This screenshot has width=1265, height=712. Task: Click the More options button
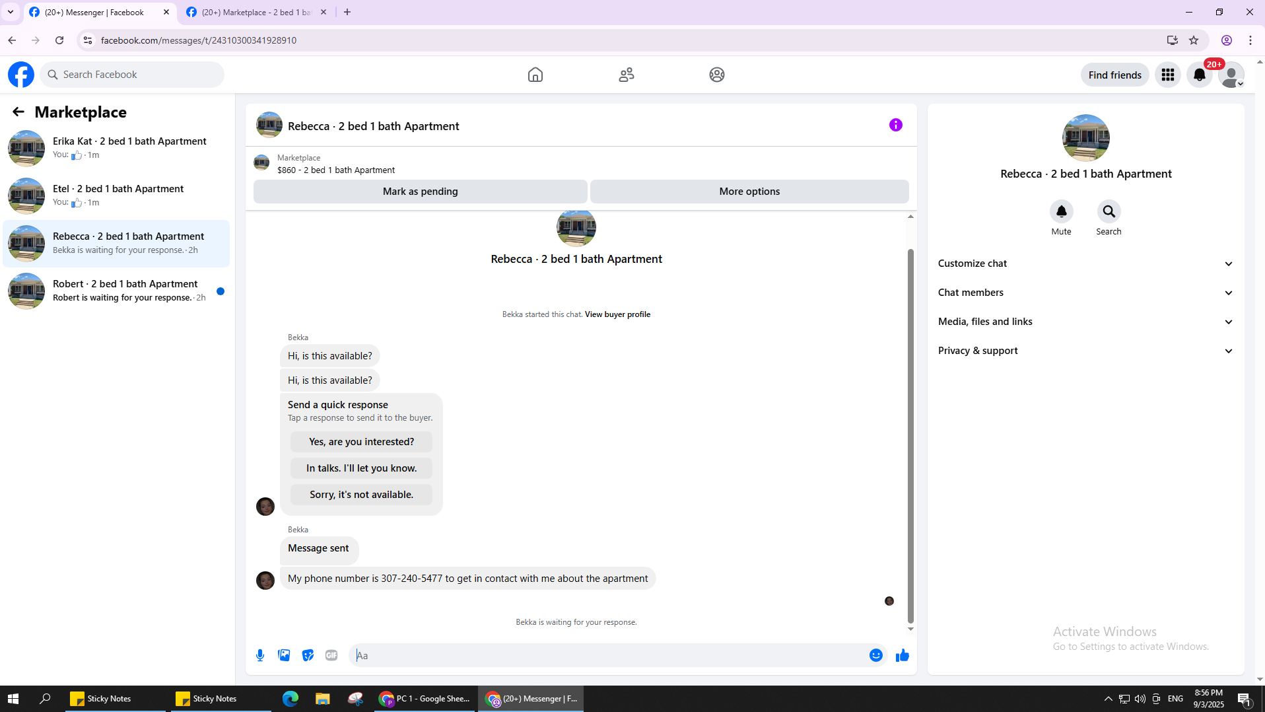[x=749, y=192]
